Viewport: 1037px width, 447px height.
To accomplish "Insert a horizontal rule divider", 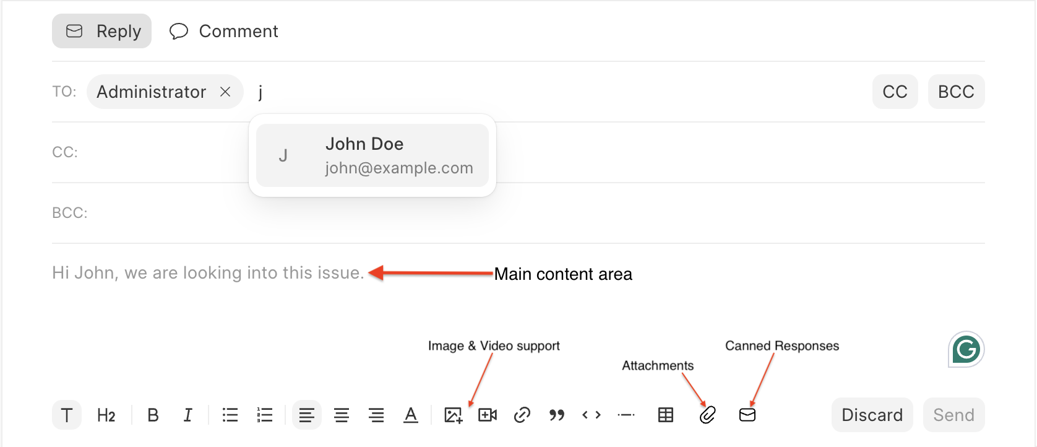I will [626, 415].
